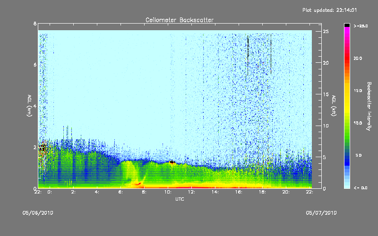Click the end date 05/07/2010 label
The width and height of the screenshot is (378, 236).
point(321,213)
